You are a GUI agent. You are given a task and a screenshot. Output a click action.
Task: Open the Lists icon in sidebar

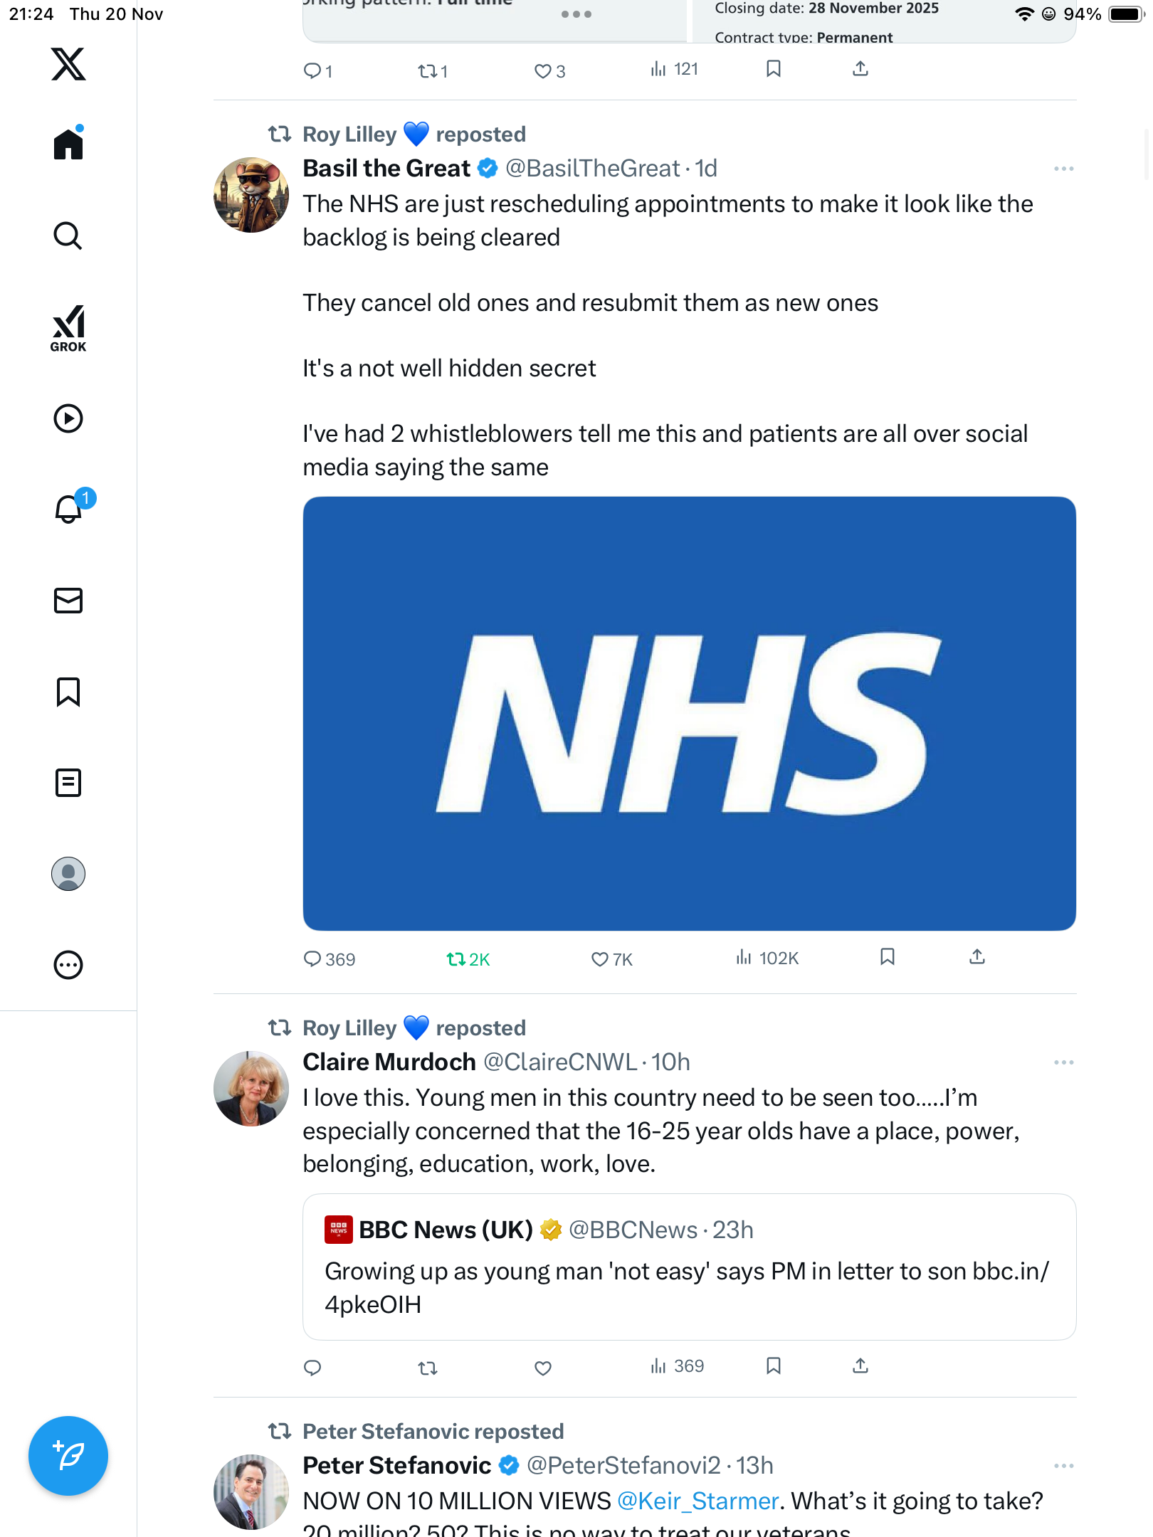68,783
